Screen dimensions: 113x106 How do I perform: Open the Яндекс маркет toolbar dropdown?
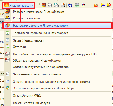19,6
